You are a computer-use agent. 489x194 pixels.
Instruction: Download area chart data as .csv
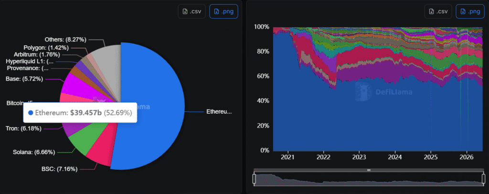tap(438, 11)
